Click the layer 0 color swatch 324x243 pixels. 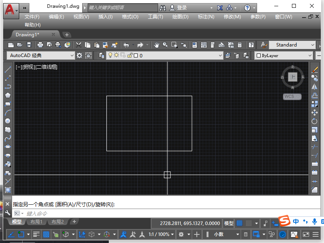[x=136, y=55]
